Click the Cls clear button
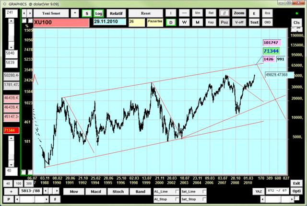Viewport: 307px width, 206px height. 296,22
